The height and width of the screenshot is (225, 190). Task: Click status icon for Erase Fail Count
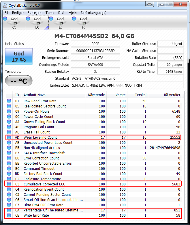click(9, 132)
